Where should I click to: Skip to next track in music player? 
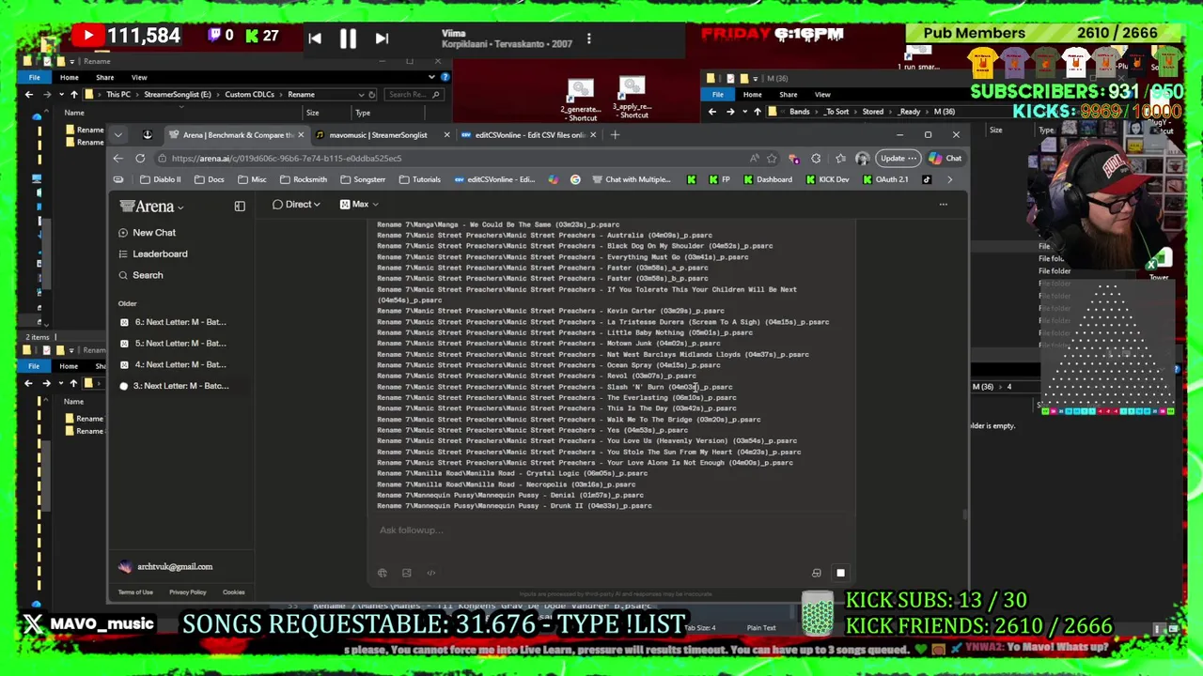click(x=382, y=38)
